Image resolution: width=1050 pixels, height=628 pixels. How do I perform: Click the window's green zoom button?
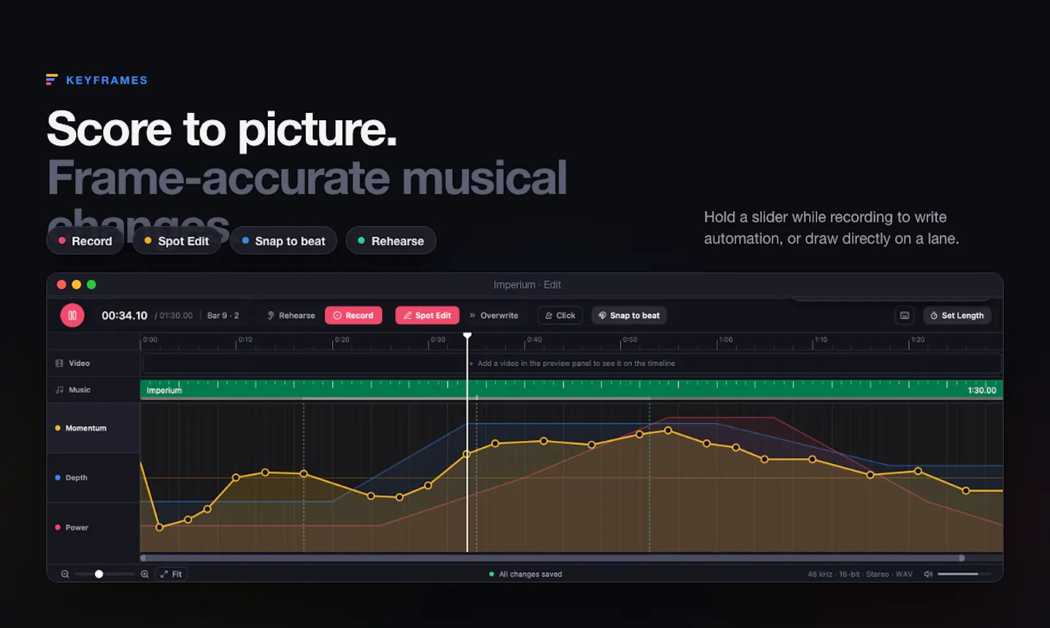(x=91, y=285)
